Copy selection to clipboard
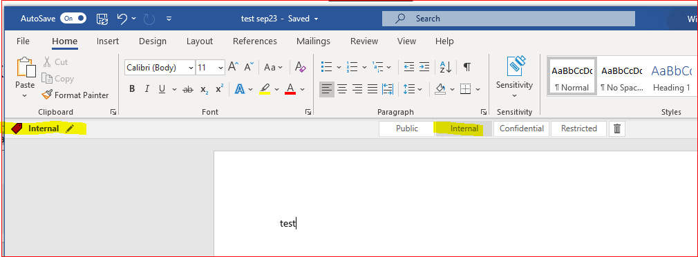Screen dimensions: 698x257 click(x=57, y=79)
